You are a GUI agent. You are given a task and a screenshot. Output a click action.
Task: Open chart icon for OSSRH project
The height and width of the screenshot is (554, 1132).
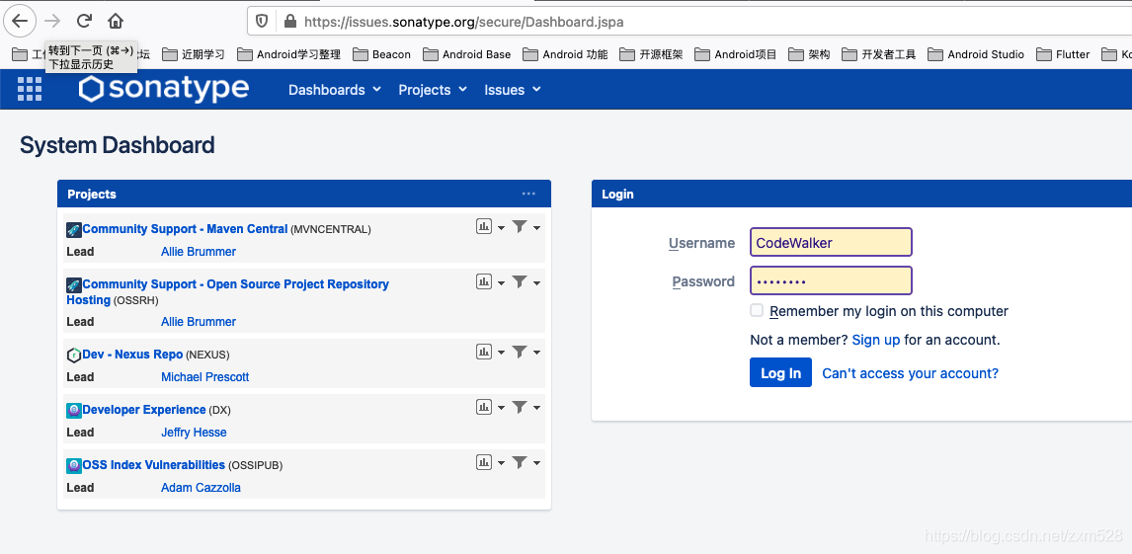[x=484, y=282]
